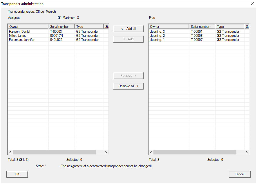Screen dimensions: 257x184
Task: Select Hansen, Daniel in the Assigned list
Action: tap(19, 32)
